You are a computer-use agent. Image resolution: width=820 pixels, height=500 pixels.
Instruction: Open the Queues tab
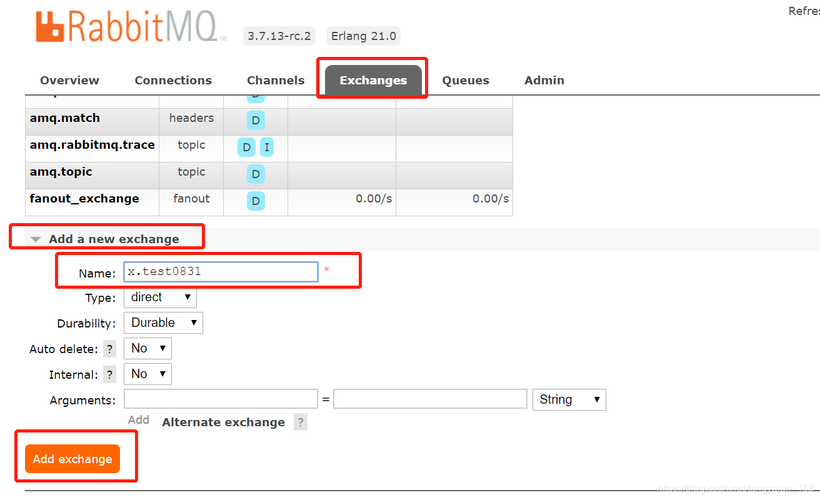point(466,81)
